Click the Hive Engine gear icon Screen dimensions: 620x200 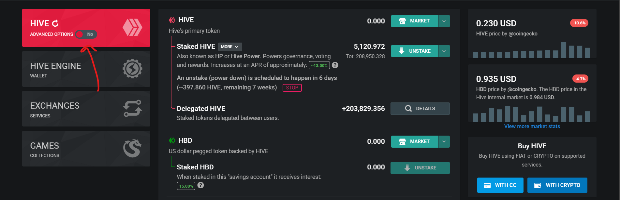(x=132, y=69)
